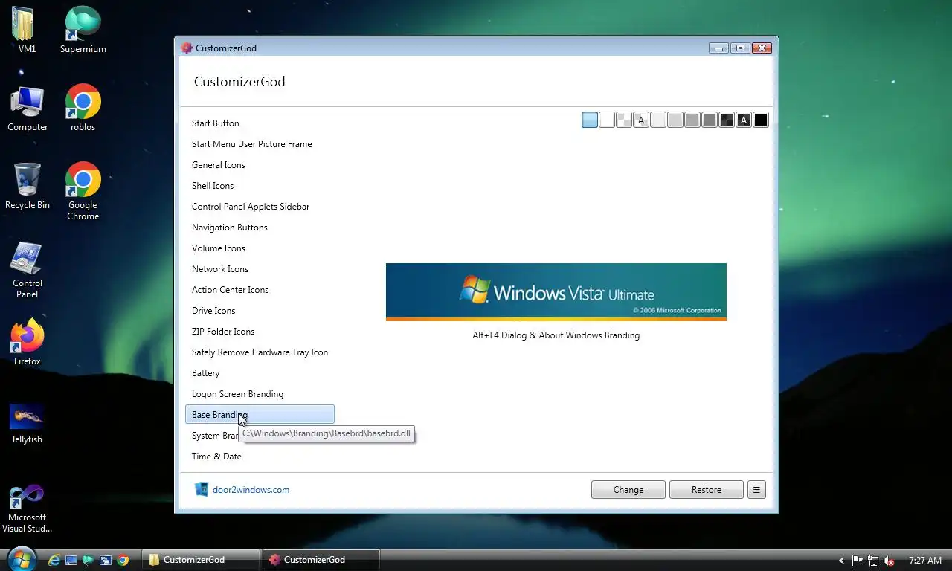This screenshot has height=571, width=952.
Task: Click Show Desktop in quick launch
Action: [71, 560]
